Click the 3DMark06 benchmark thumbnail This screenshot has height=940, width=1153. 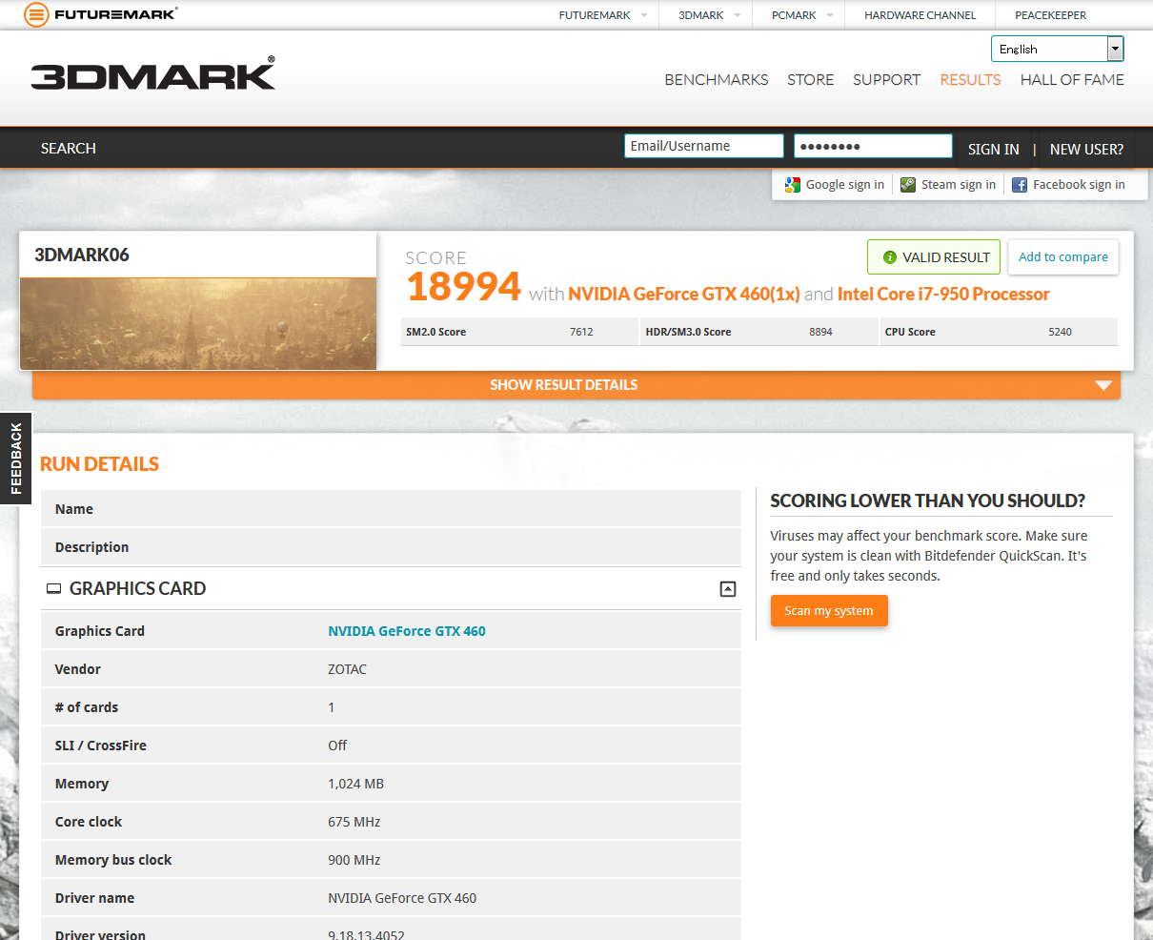[x=198, y=323]
